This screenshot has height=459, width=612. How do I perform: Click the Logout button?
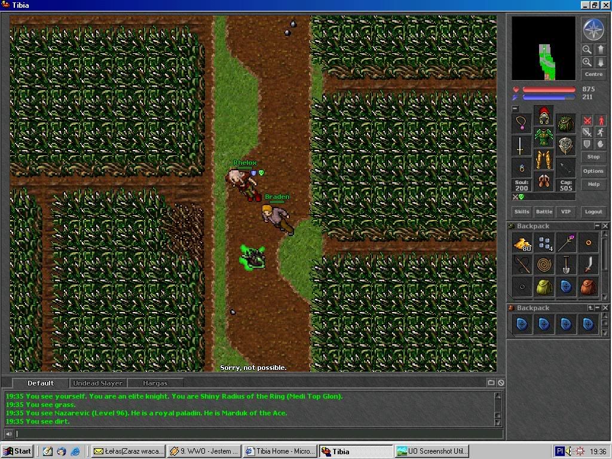(593, 212)
